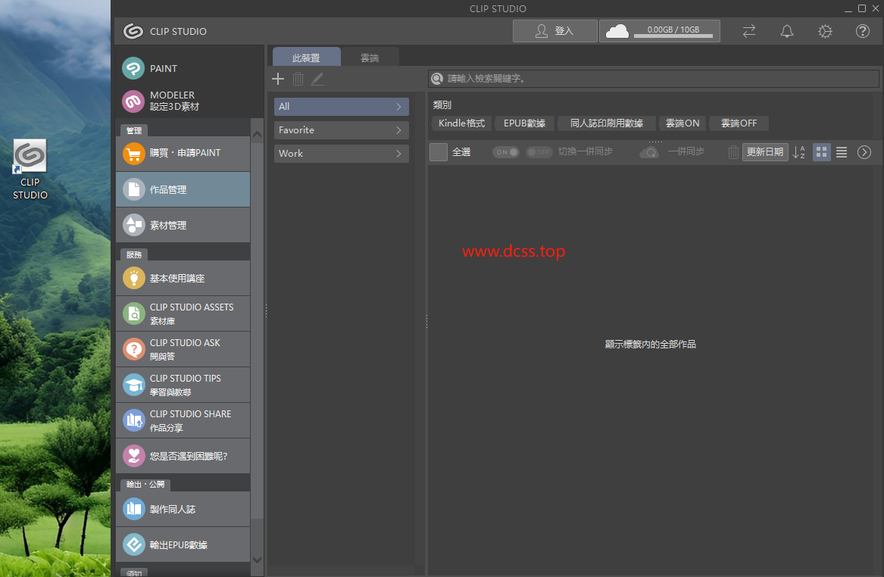884x577 pixels.
Task: Open the 更新日期 sort dropdown
Action: pos(764,152)
